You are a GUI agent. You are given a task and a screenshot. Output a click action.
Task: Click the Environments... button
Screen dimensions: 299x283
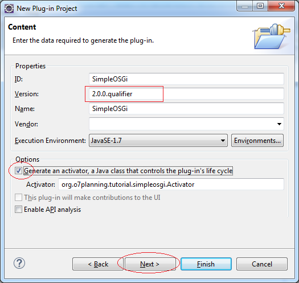[257, 141]
